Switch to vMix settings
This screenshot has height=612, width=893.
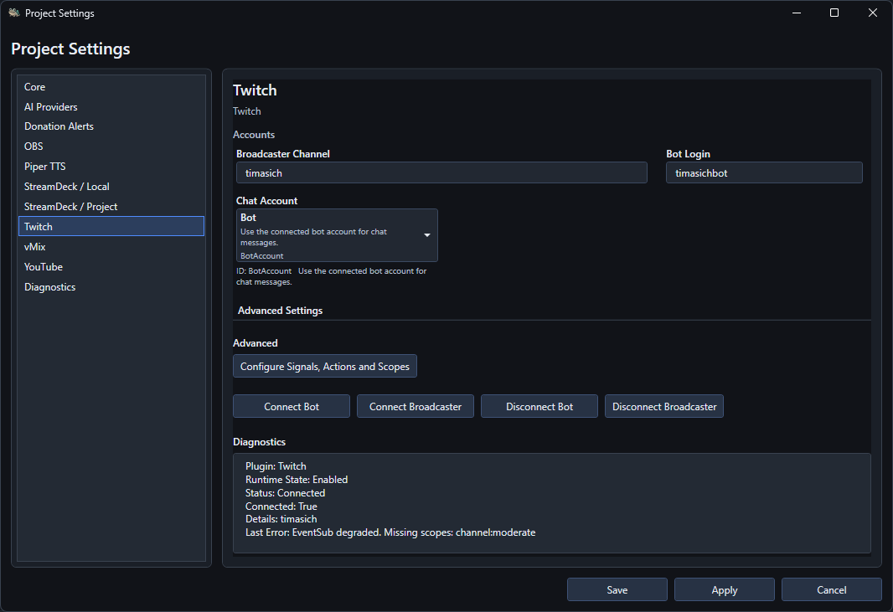tap(111, 246)
